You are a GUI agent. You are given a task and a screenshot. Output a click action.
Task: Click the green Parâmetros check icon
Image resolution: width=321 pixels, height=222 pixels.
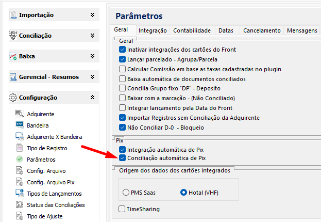click(x=20, y=160)
